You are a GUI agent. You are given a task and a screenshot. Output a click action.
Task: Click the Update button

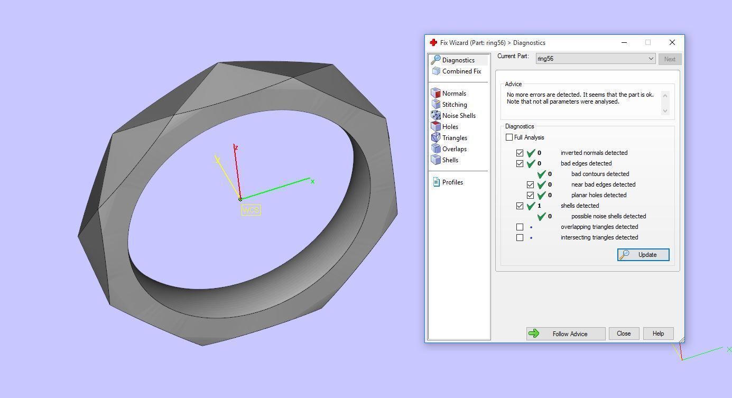(x=643, y=255)
